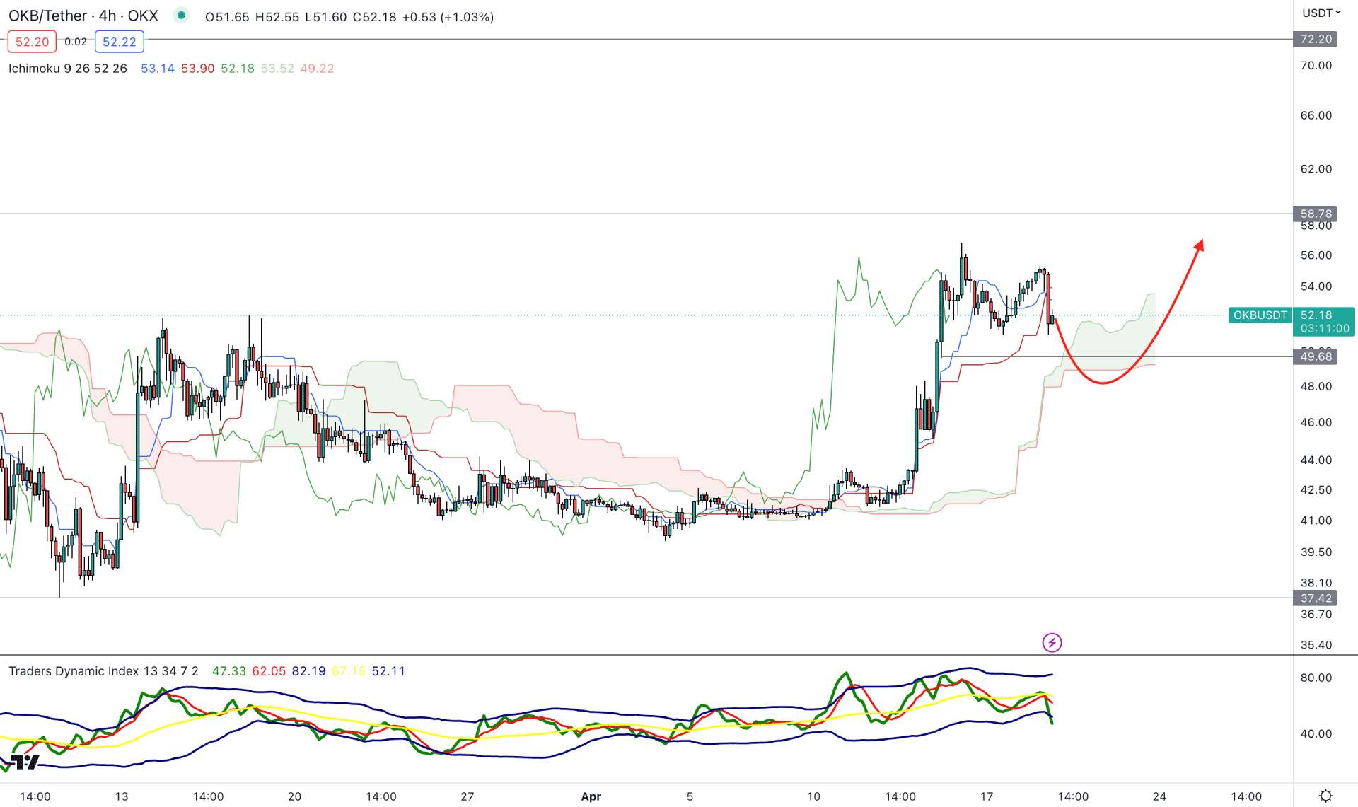Click the current price 52.18 label
The height and width of the screenshot is (807, 1358).
[1316, 315]
